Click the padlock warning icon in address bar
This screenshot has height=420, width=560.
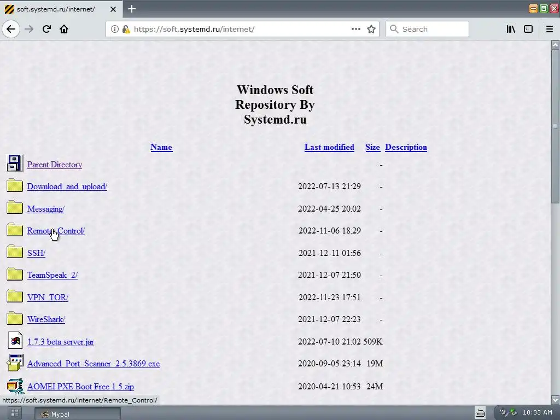(x=126, y=29)
